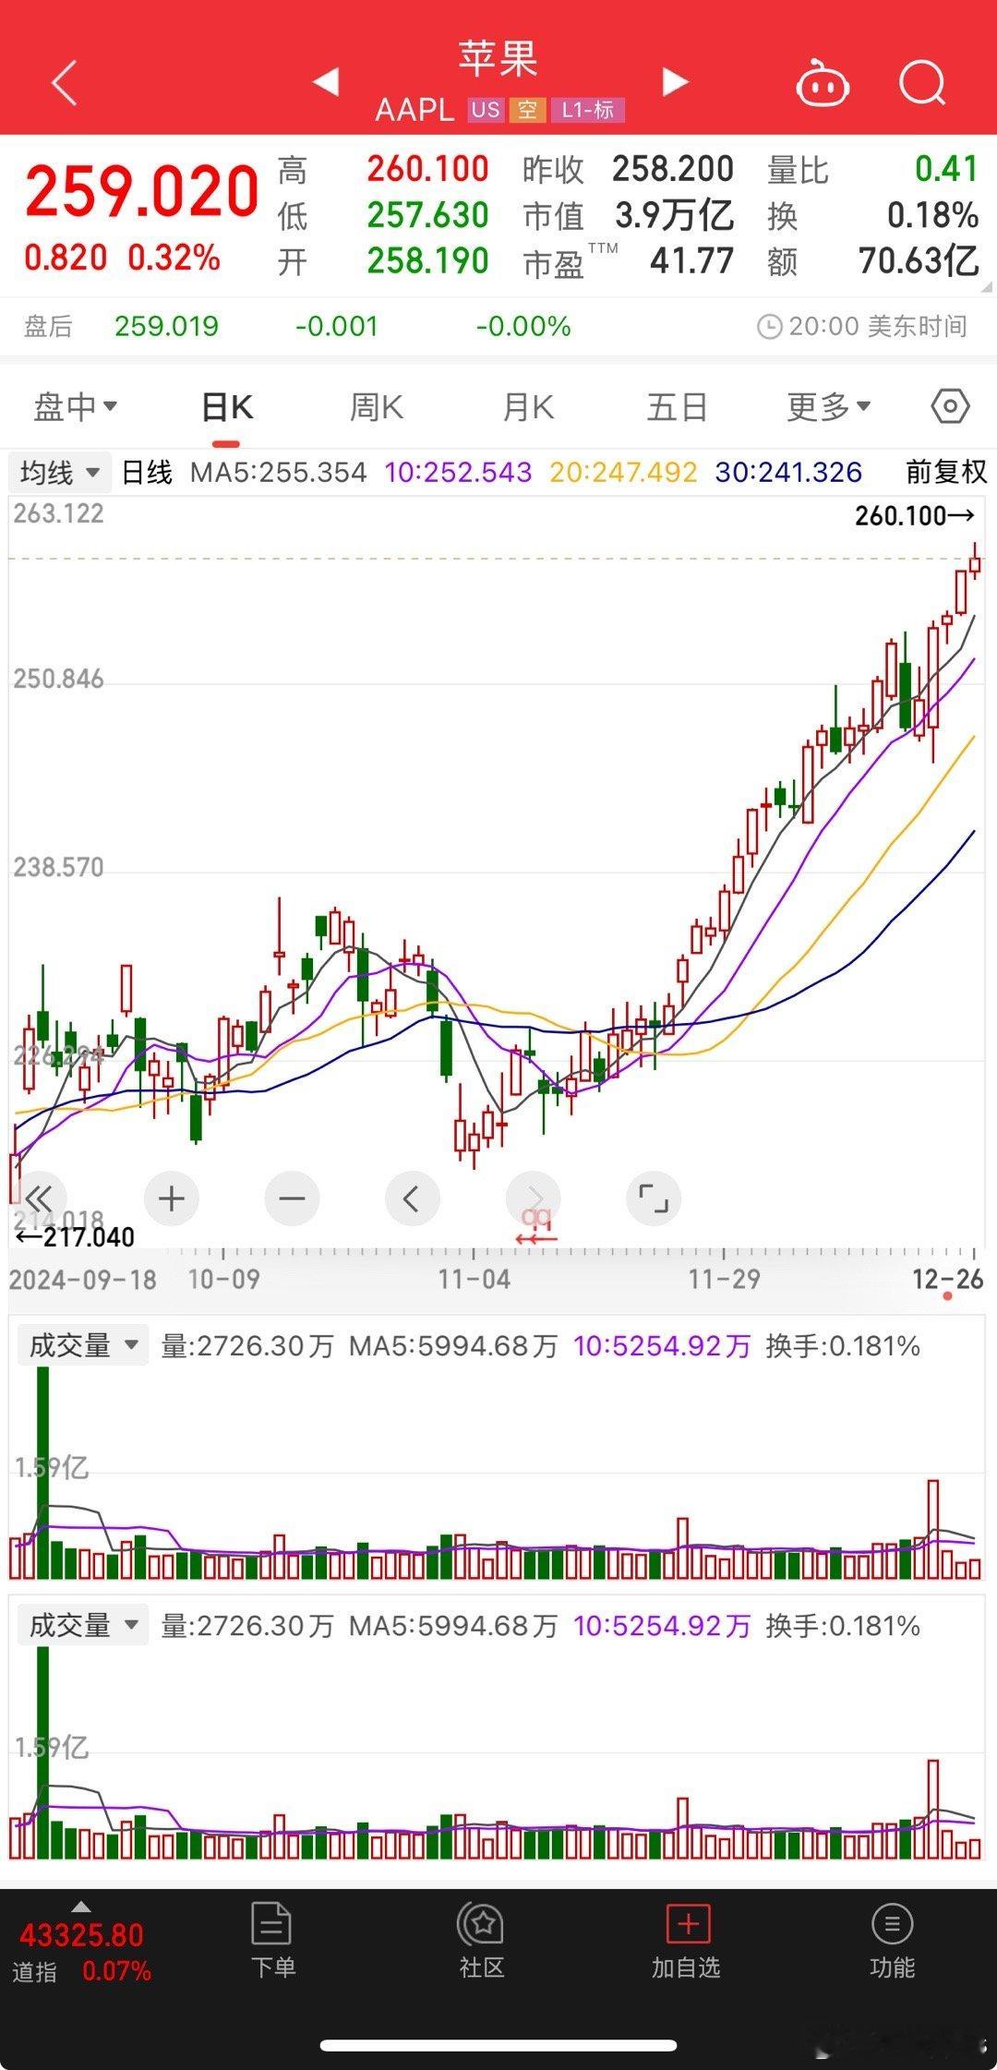Tap the high price 260.100 in header
997x2070 pixels.
coord(427,169)
